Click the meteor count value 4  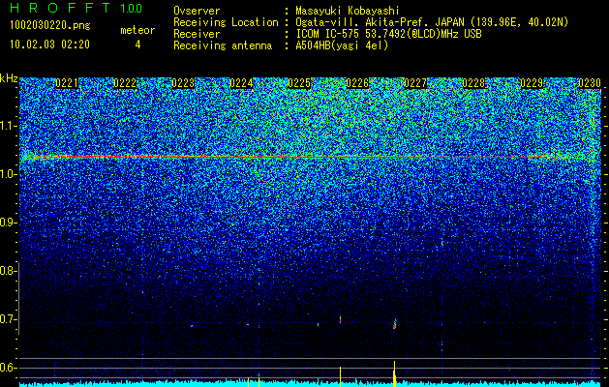(137, 45)
